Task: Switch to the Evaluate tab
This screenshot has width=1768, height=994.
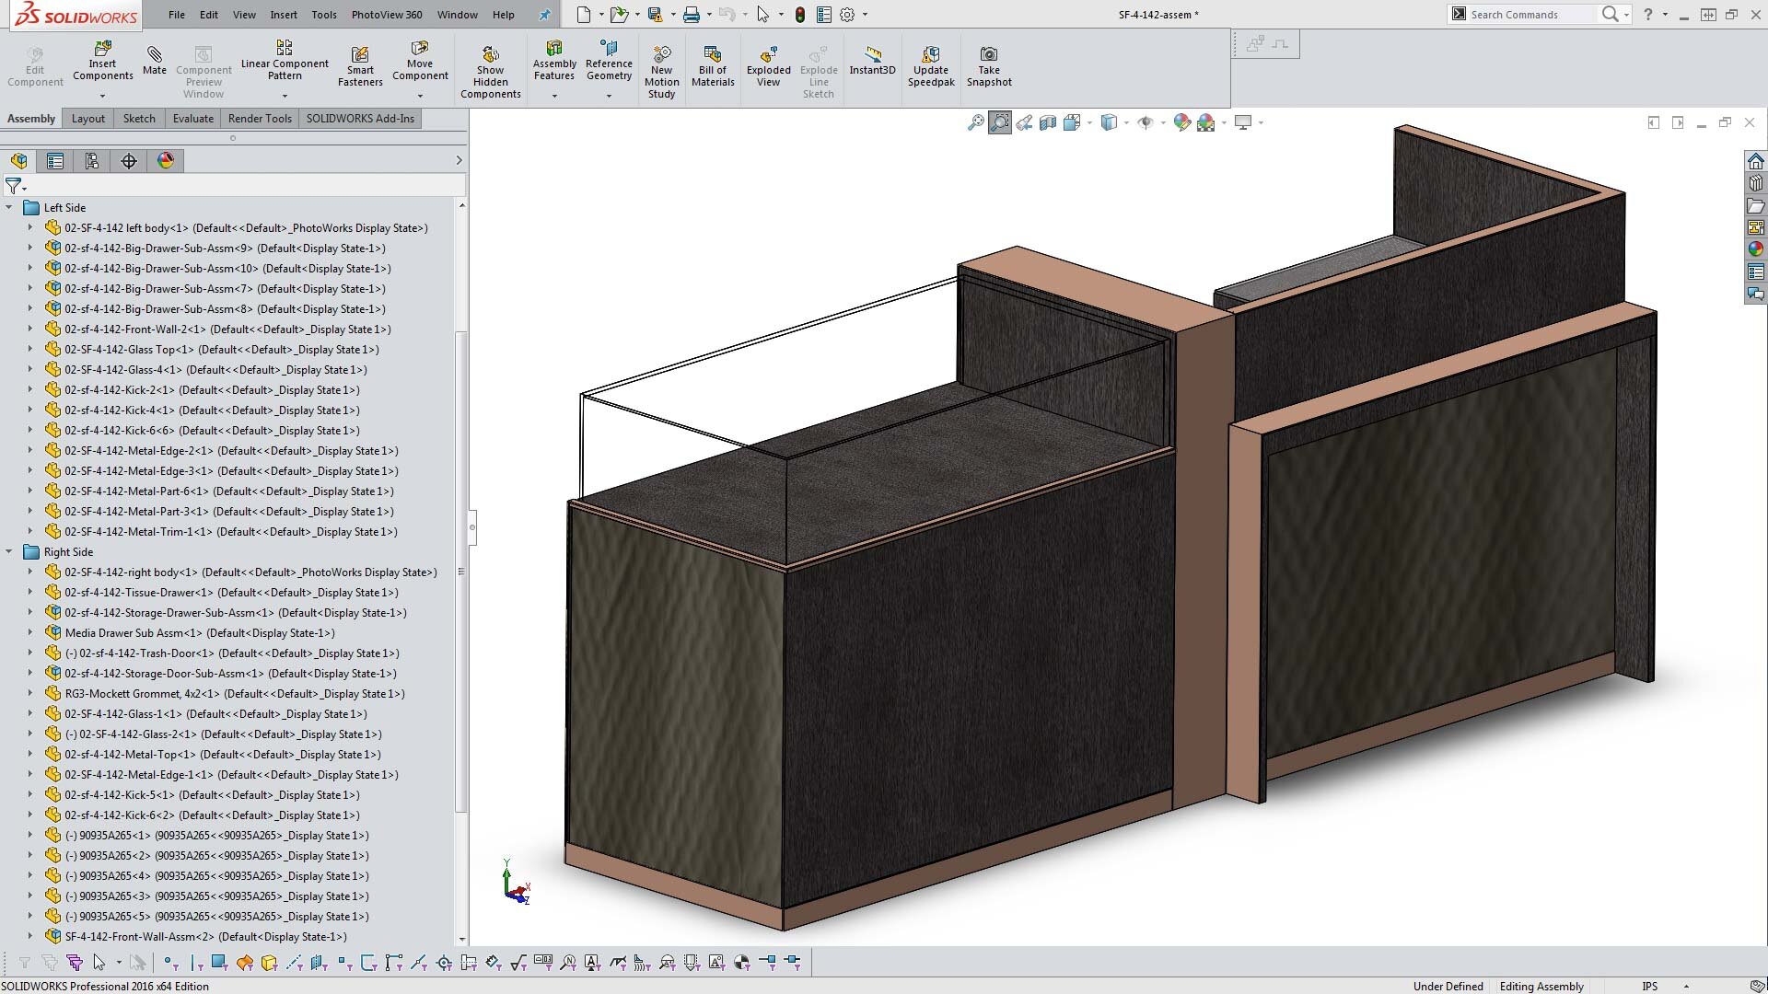Action: coord(193,119)
